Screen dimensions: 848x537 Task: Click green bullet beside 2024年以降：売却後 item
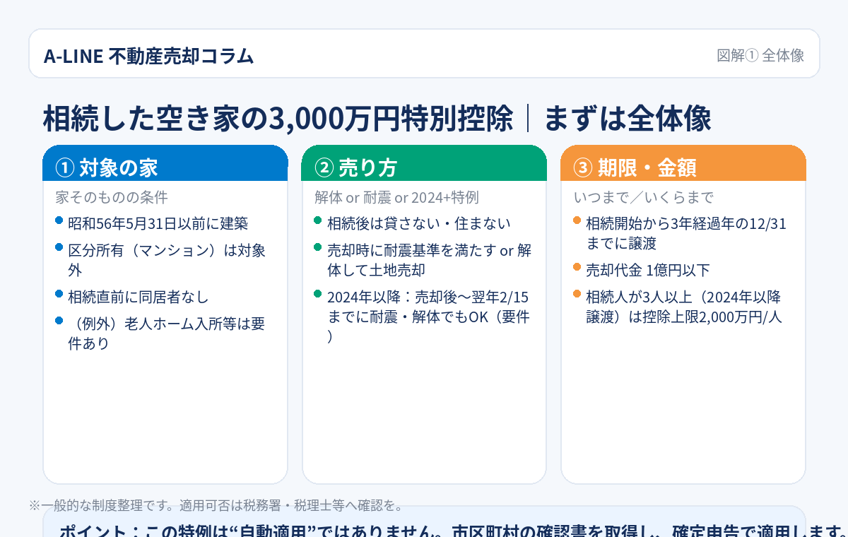click(x=318, y=294)
